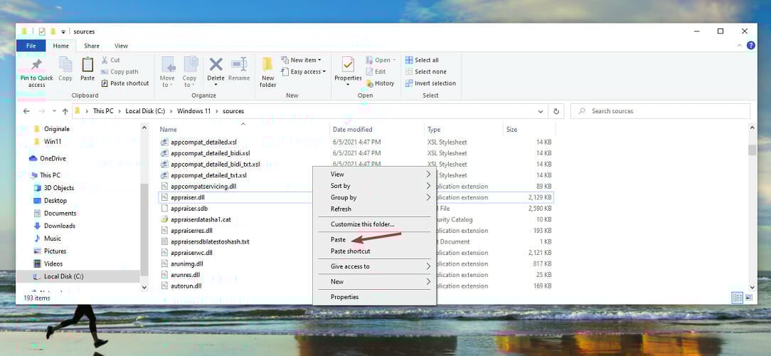Expand the Sort by submenu
771x356 pixels.
(x=375, y=186)
